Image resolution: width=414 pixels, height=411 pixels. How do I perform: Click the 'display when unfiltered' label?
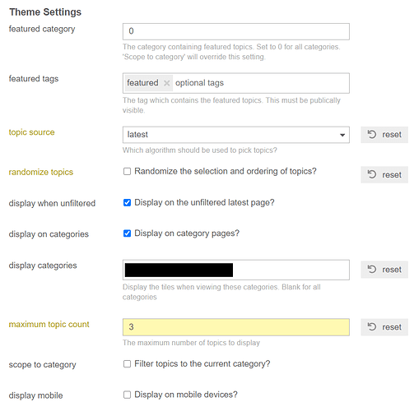pos(52,203)
